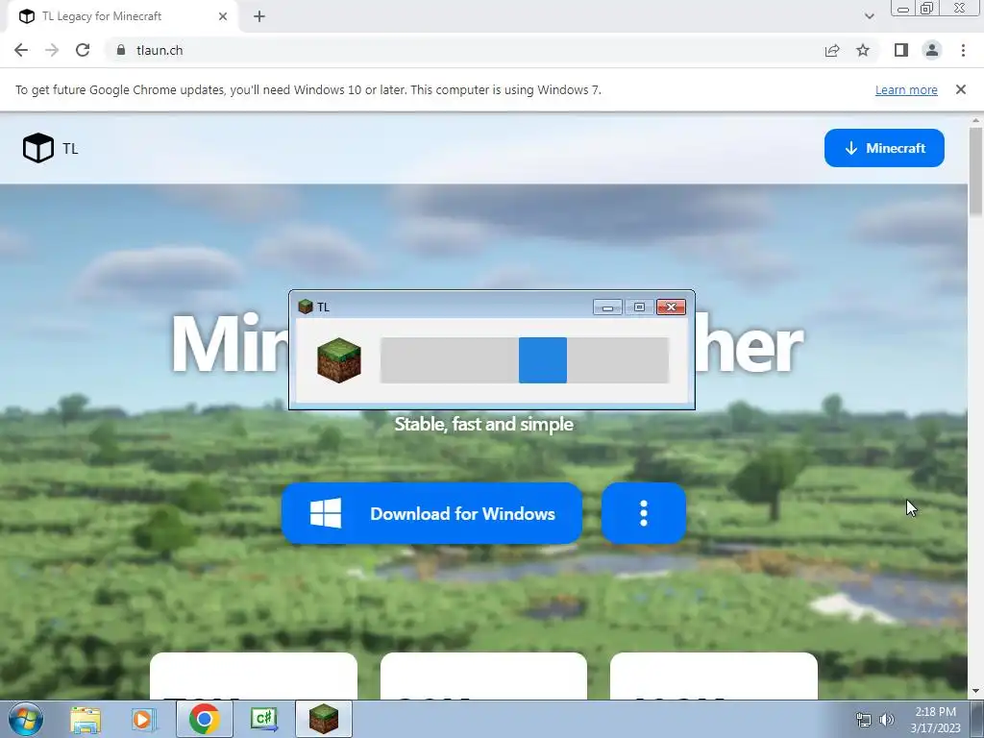Screen dimensions: 984x738
Task: Click the taskbar clock and date
Action: (935, 720)
